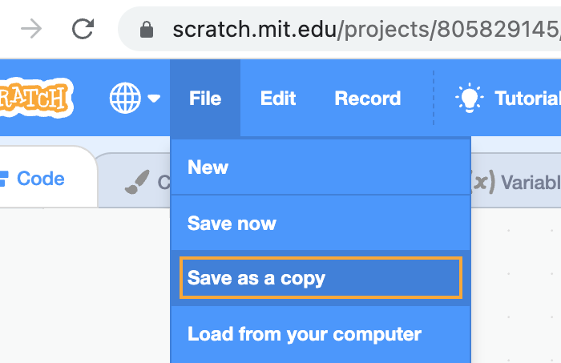Click the Scratch logo
The width and height of the screenshot is (561, 363).
pos(36,99)
